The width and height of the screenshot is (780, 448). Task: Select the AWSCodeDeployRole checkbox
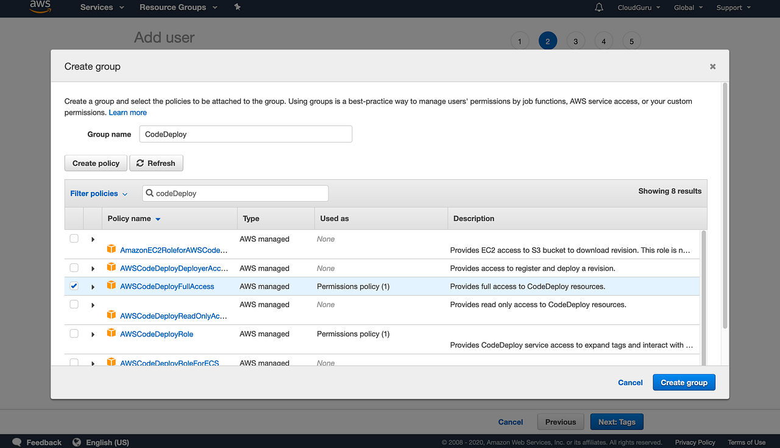(x=74, y=333)
